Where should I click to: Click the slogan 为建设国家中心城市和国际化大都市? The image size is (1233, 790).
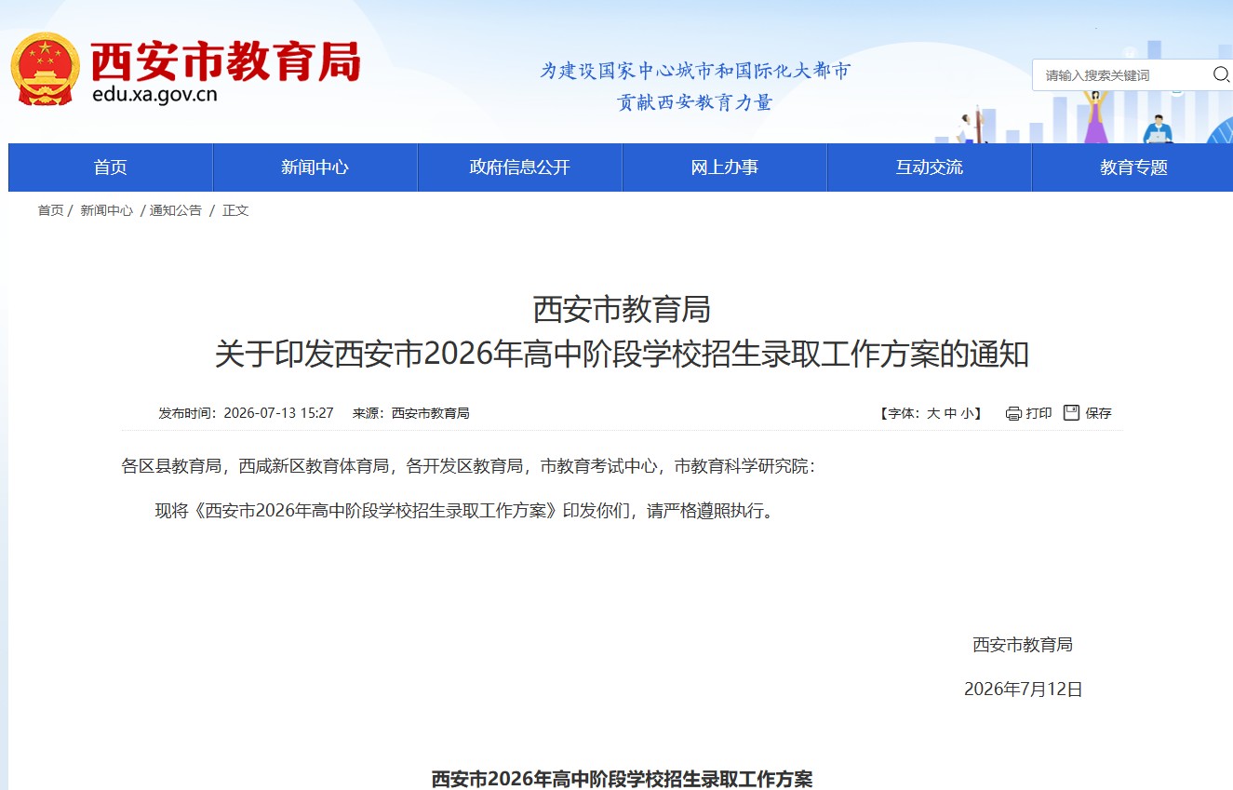[x=695, y=71]
